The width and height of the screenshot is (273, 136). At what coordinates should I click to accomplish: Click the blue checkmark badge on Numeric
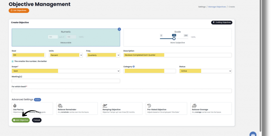[119, 29]
